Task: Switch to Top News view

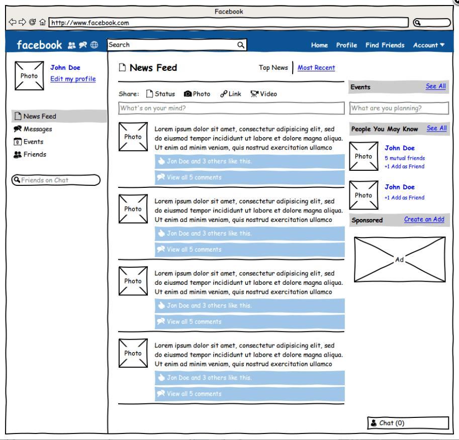Action: point(273,68)
